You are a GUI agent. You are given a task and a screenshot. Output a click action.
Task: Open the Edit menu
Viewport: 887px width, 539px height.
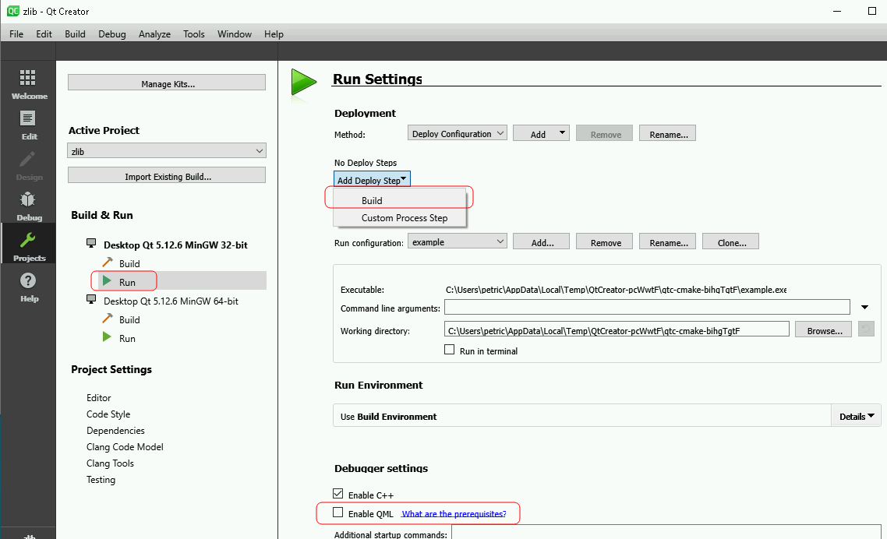tap(44, 34)
